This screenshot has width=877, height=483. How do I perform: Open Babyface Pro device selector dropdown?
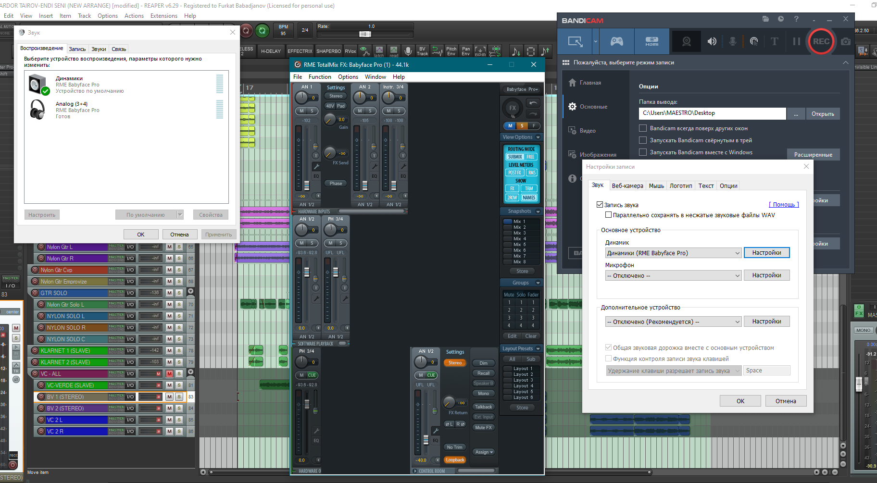pyautogui.click(x=522, y=89)
